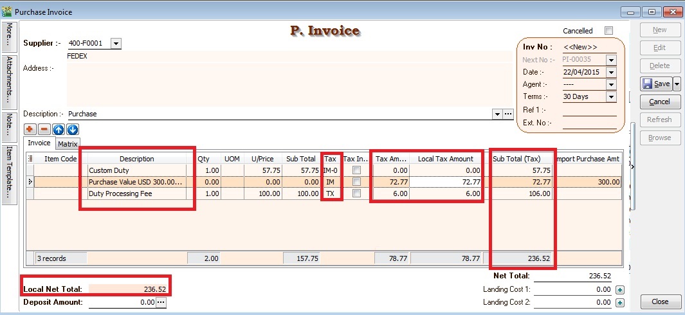Click the floppy disk Save icon

point(648,84)
